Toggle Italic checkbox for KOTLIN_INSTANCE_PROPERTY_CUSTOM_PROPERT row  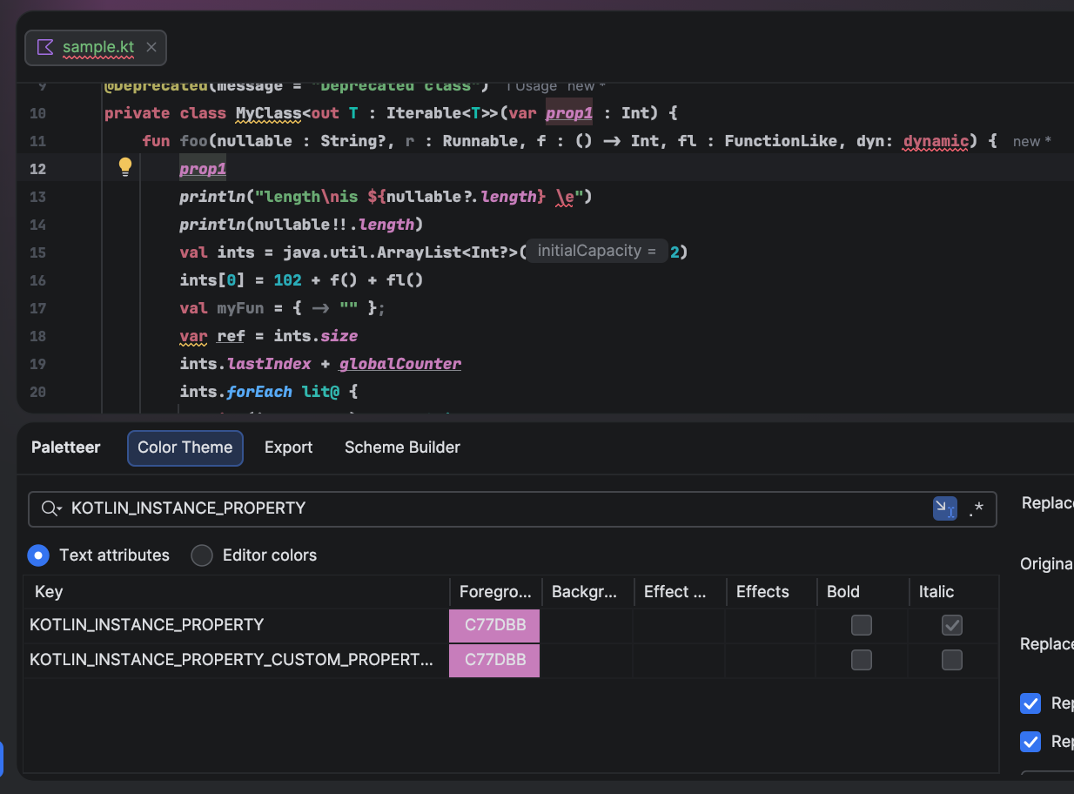coord(952,660)
